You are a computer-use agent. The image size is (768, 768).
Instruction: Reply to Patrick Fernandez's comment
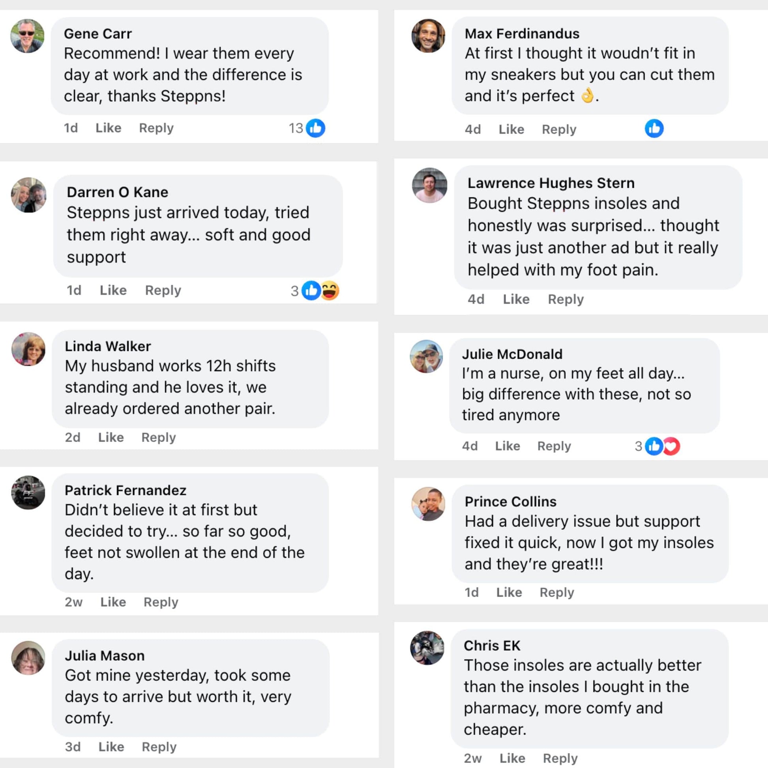[x=161, y=602]
